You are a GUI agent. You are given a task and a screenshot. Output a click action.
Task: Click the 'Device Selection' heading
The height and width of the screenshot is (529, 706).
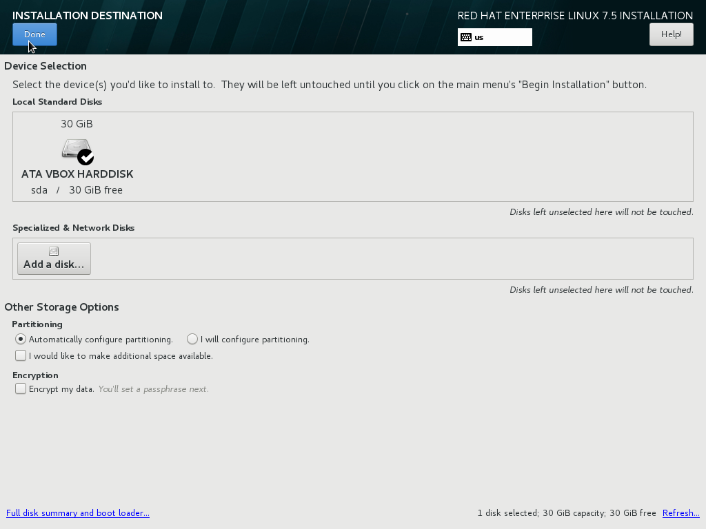[46, 66]
